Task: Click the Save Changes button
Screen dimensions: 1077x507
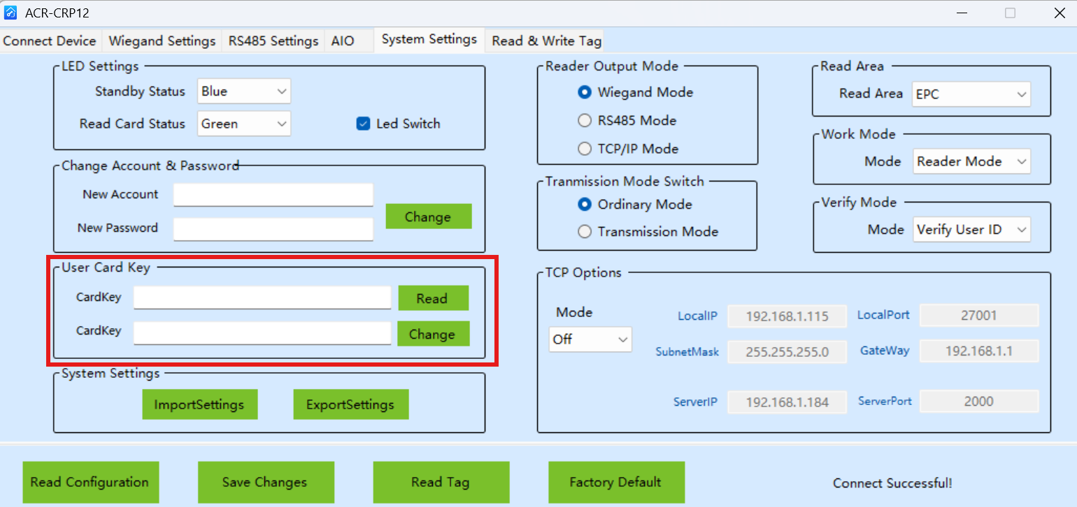Action: click(266, 483)
